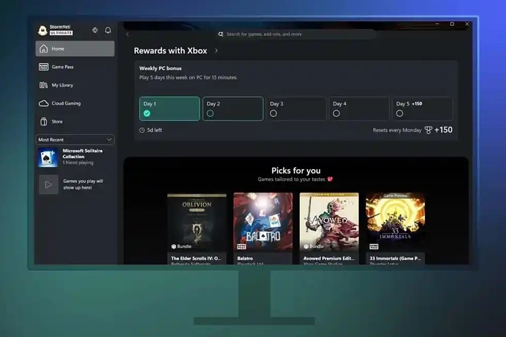Image resolution: width=506 pixels, height=337 pixels.
Task: Maximize the Xbox app window
Action: click(452, 24)
